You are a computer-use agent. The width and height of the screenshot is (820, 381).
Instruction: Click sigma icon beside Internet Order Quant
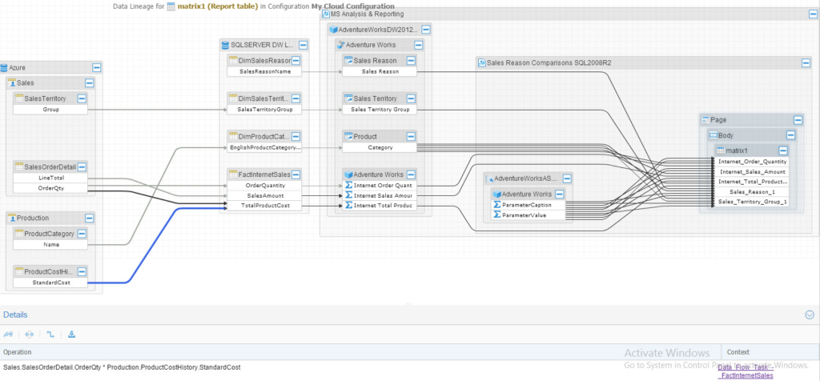[348, 185]
